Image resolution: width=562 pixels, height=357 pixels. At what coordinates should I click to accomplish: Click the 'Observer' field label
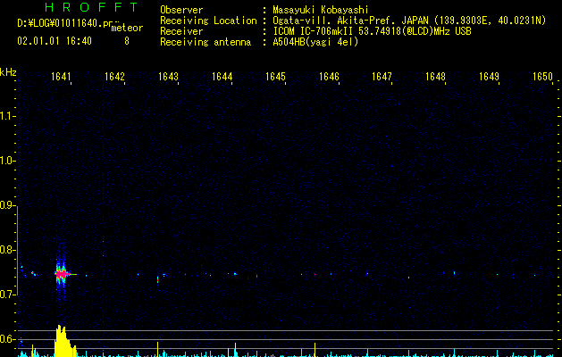click(x=181, y=10)
